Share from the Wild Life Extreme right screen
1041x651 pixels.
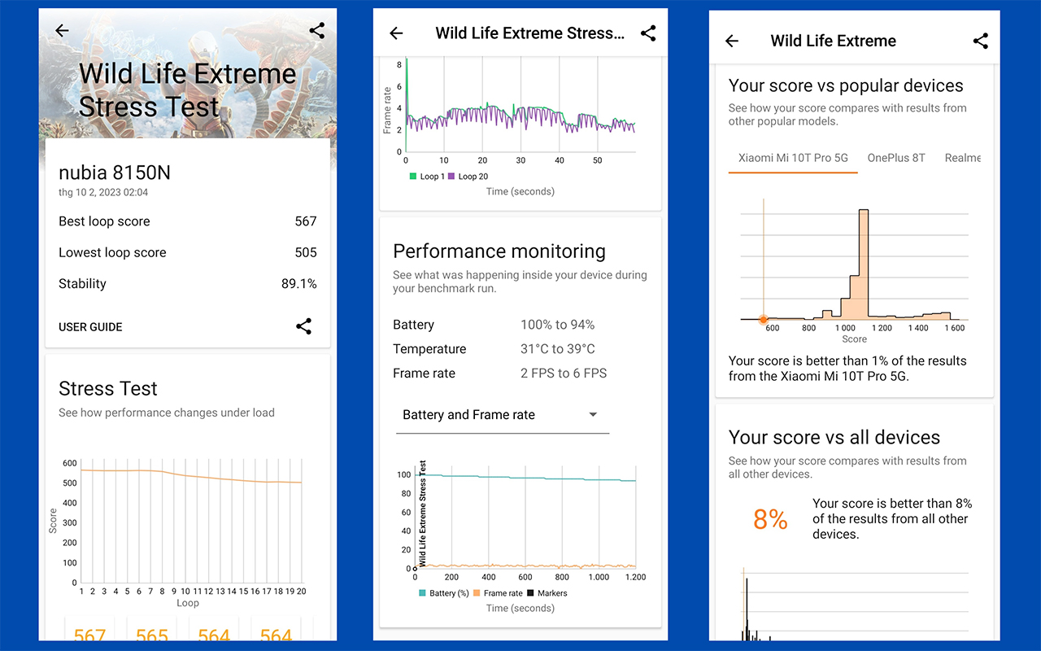point(981,41)
